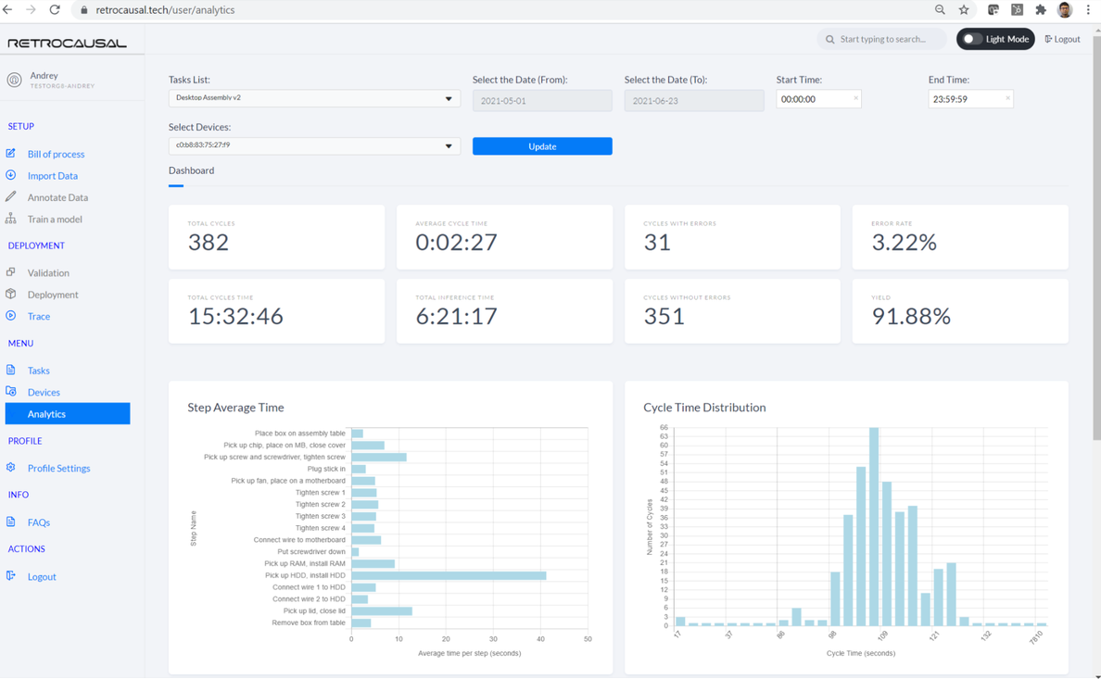
Task: Click the Import Data download icon
Action: 11,175
